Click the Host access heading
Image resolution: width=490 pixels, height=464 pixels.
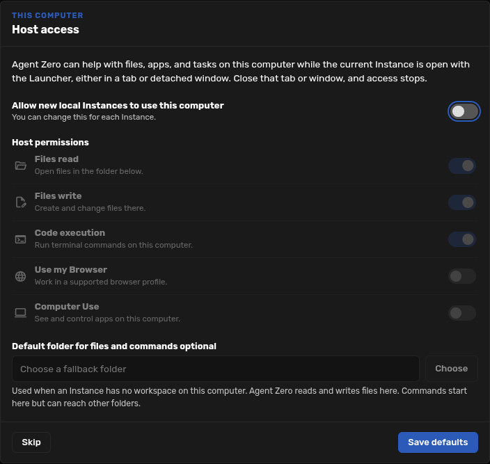46,29
